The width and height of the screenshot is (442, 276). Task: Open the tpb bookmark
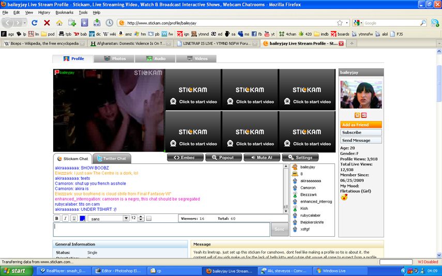(65, 34)
